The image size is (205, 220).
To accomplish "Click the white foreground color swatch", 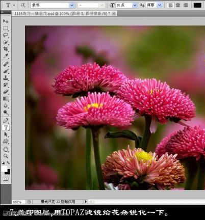I will point(4,169).
